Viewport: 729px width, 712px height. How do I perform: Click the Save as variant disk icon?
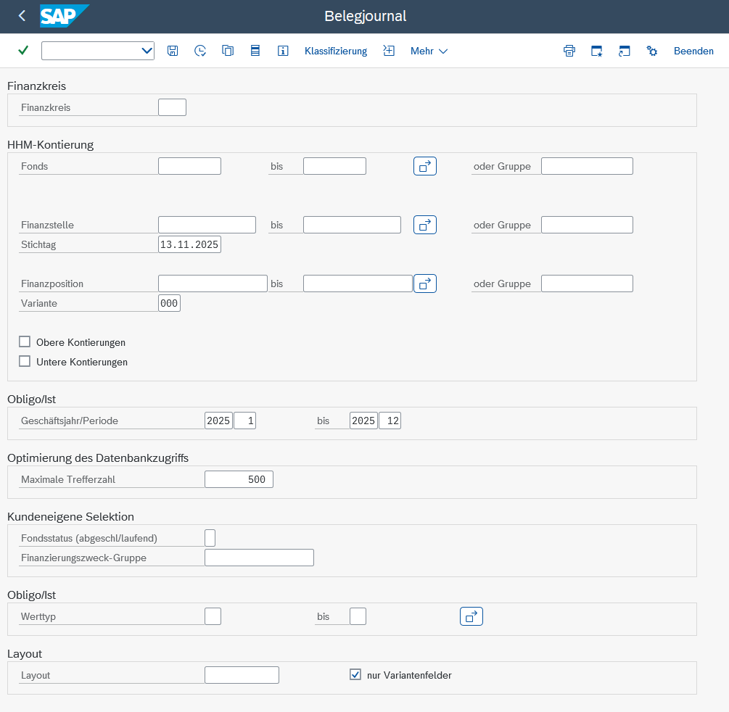[x=173, y=51]
